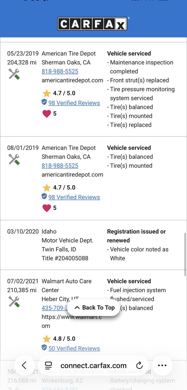Tap the heart icon in the 08/01/2019 entry
Viewport: 187px width, 390px height.
click(x=47, y=208)
